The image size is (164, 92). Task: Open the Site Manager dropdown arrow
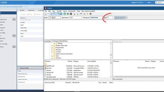point(48,14)
